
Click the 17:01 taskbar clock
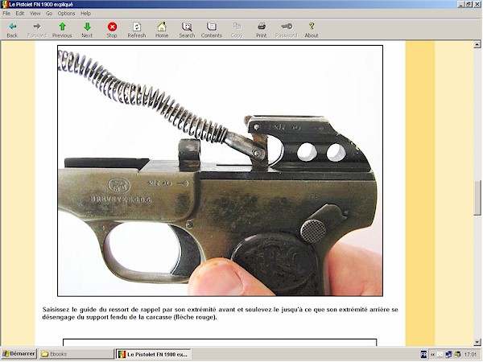point(470,355)
